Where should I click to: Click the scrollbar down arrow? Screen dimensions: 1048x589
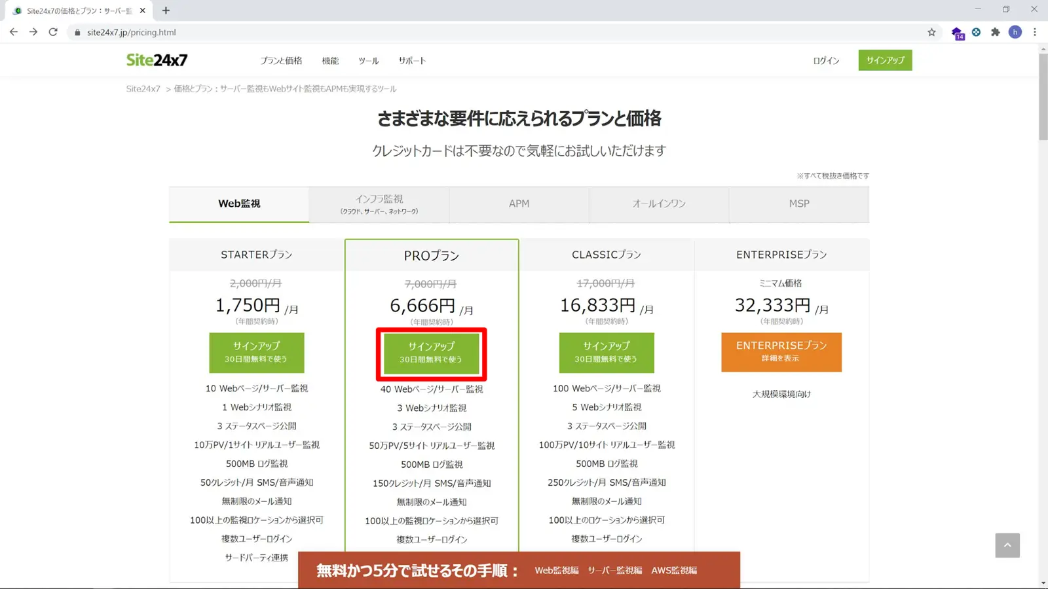1043,582
